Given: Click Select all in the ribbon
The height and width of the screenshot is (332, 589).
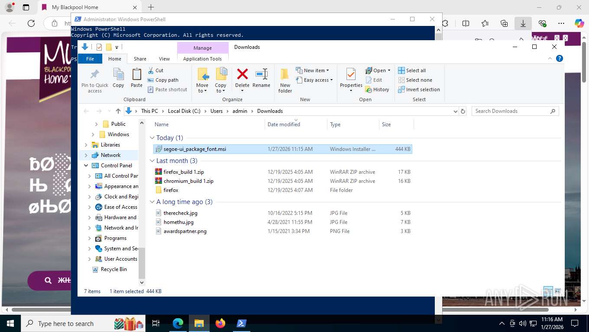Looking at the screenshot, I should [x=412, y=70].
